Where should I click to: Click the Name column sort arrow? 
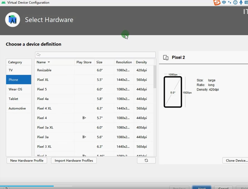[49, 62]
